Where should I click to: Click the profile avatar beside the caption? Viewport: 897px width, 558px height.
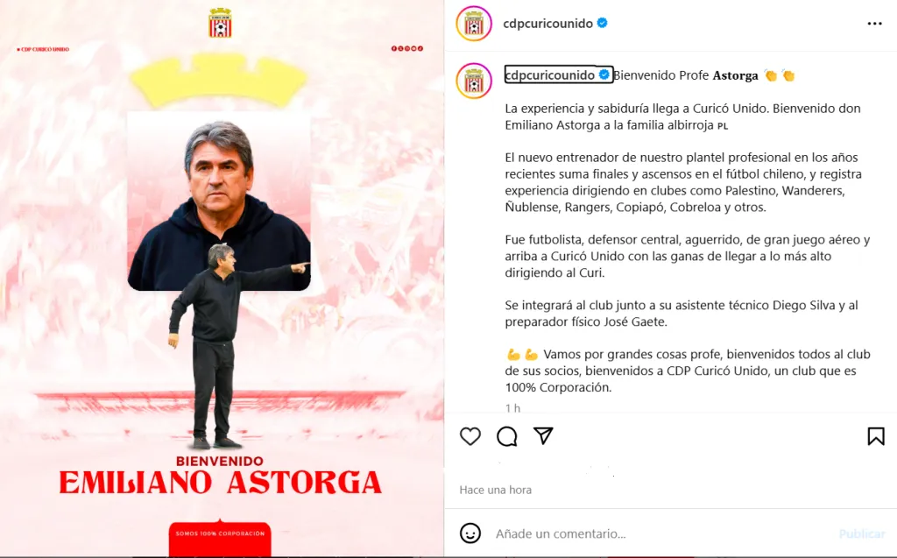click(474, 81)
